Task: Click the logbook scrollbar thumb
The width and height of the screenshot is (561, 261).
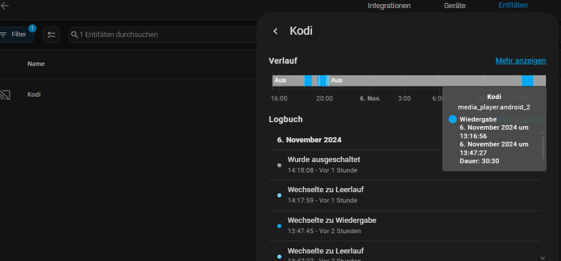Action: pyautogui.click(x=542, y=148)
